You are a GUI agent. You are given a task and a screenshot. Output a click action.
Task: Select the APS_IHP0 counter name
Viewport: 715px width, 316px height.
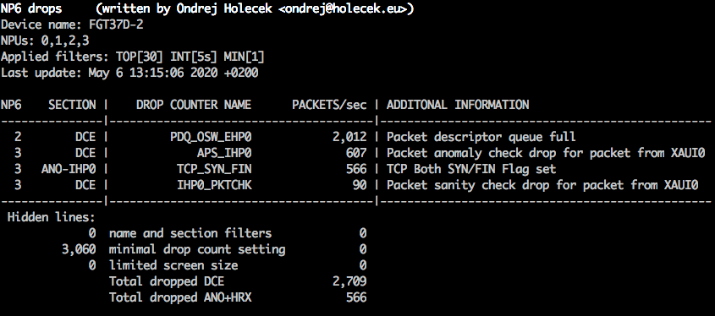pos(224,153)
